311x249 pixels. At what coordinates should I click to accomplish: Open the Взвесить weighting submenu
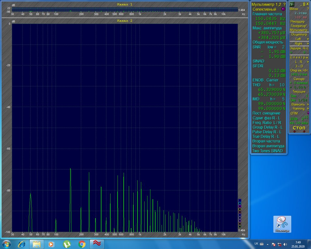click(x=308, y=104)
